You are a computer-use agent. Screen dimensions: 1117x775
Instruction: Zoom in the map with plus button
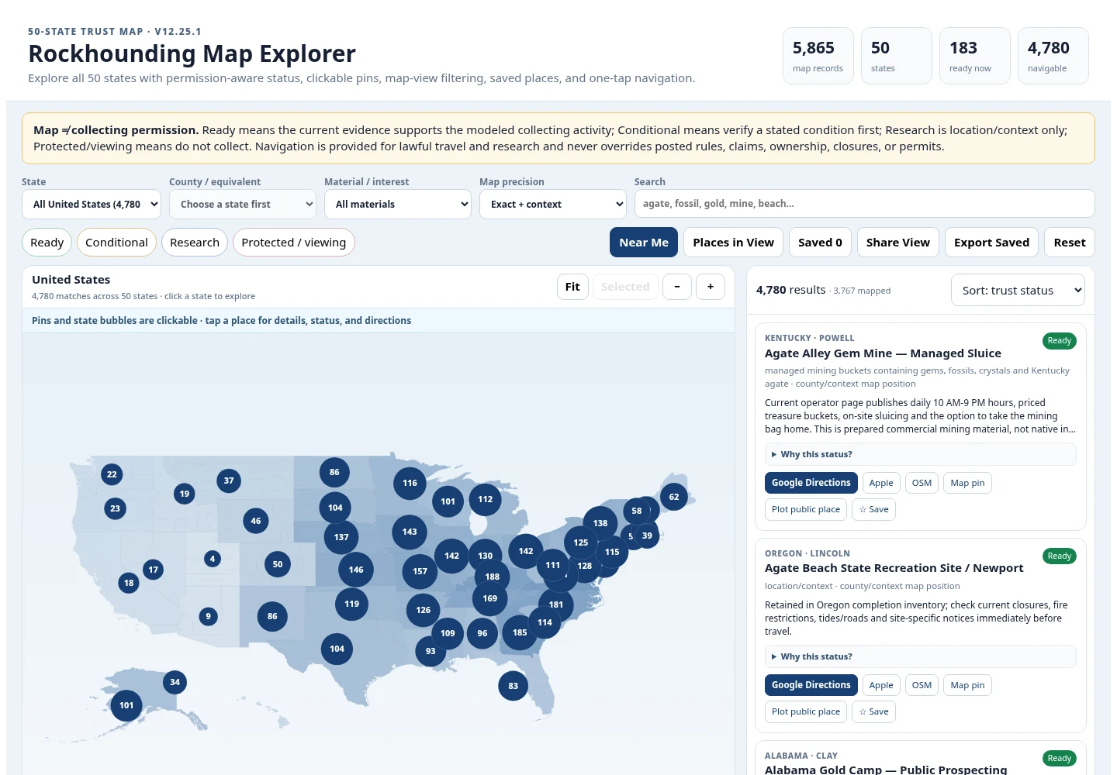pos(710,287)
